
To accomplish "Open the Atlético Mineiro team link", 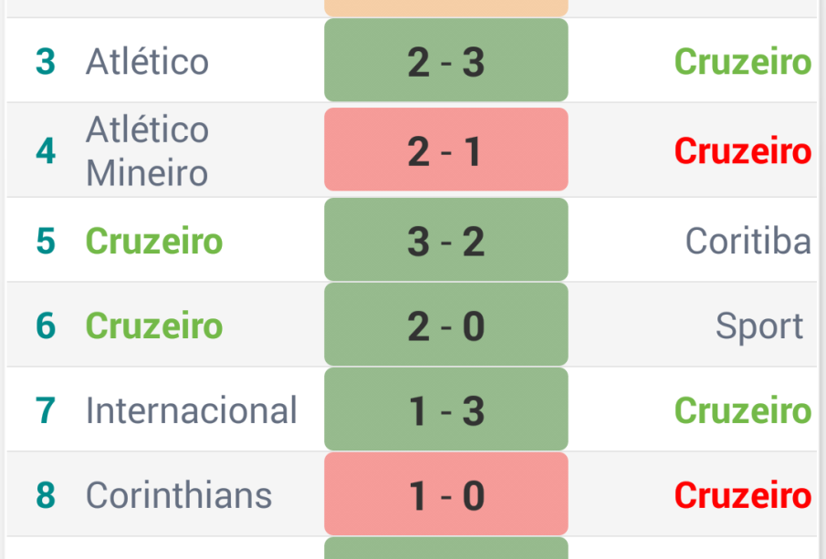I will click(x=147, y=150).
